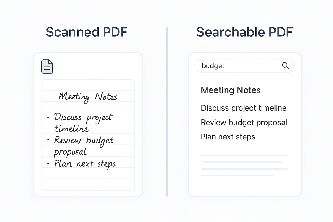
Task: Click the "Scanned PDF" heading
Action: pos(86,32)
